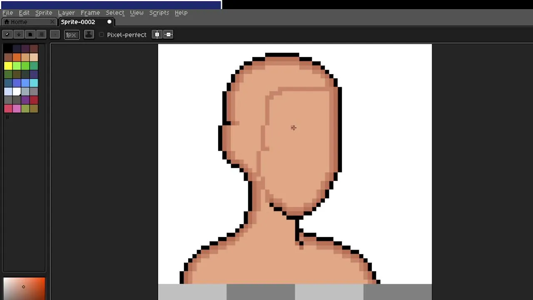Toggle vertical symmetry button
533x300 pixels.
pyautogui.click(x=168, y=35)
